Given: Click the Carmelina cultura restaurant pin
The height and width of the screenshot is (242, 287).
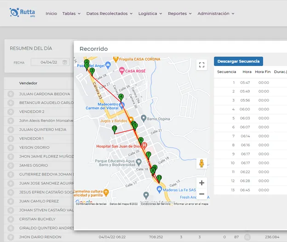Looking at the screenshot, I should click(x=106, y=192).
